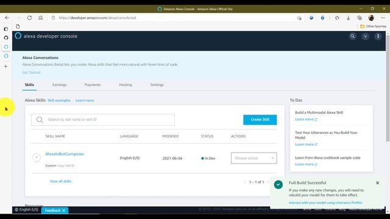Reload the page with refresh icon
The width and height of the screenshot is (390, 219).
29,18
